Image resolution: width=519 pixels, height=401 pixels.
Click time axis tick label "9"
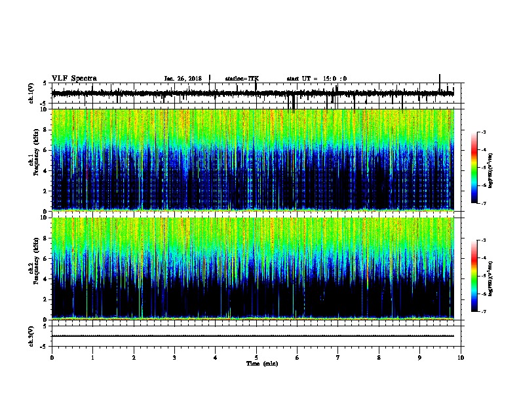[419, 358]
